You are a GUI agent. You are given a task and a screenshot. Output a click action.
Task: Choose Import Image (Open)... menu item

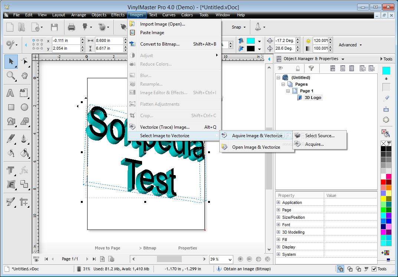[x=174, y=24]
